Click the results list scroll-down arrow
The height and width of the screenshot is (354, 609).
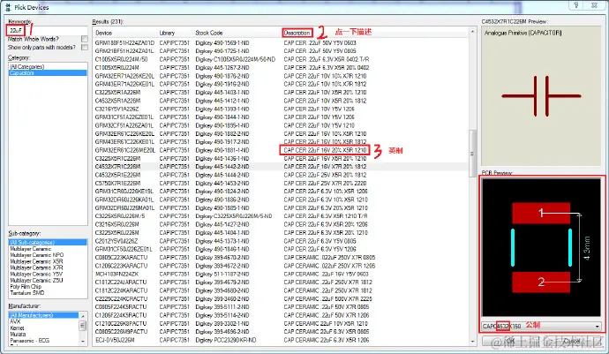pyautogui.click(x=473, y=342)
